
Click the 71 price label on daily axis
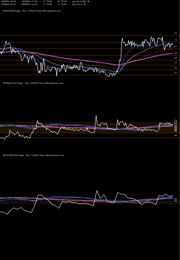176,40
